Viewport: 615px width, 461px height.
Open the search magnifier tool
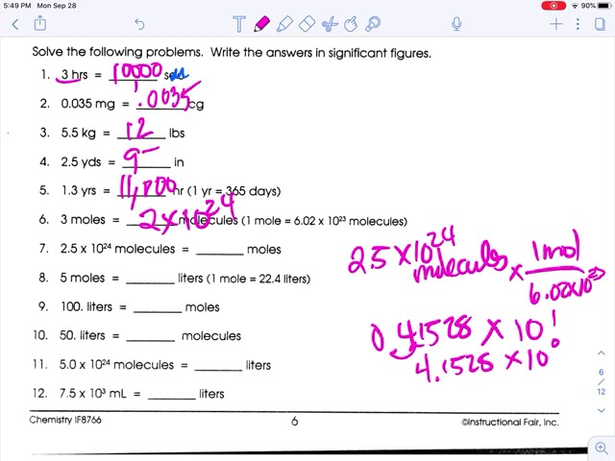tap(373, 24)
